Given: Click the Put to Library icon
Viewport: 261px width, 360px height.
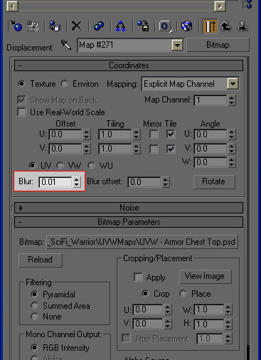Looking at the screenshot, I should coord(143,26).
